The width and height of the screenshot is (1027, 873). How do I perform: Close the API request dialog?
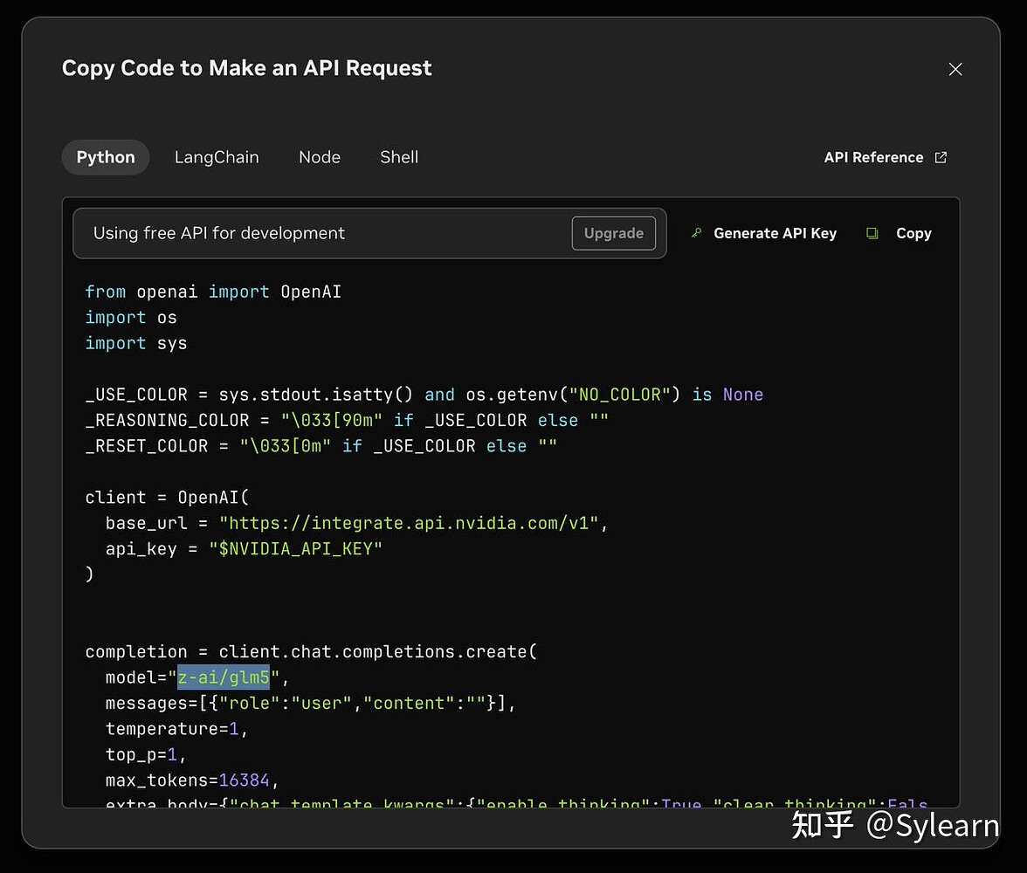coord(955,69)
